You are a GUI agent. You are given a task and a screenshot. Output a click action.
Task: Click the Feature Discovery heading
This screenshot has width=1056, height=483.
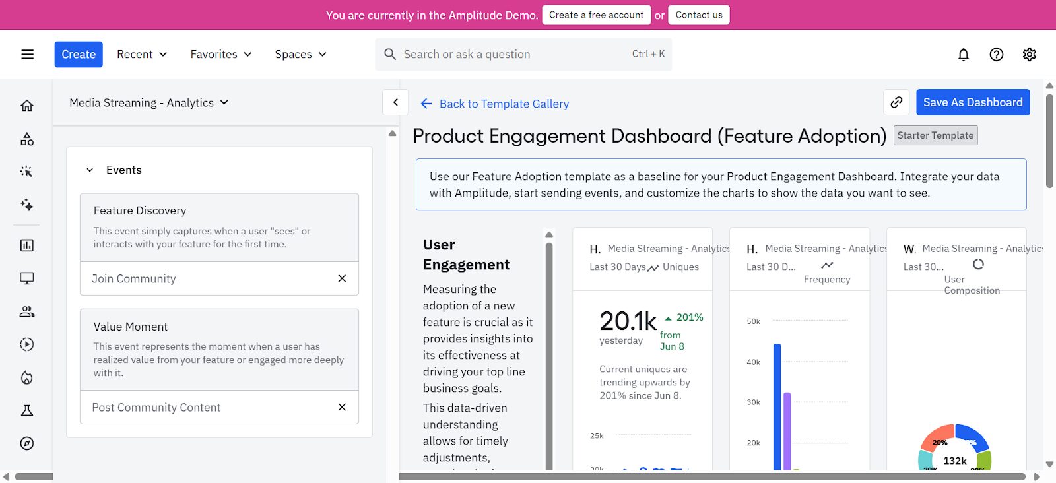(x=140, y=210)
